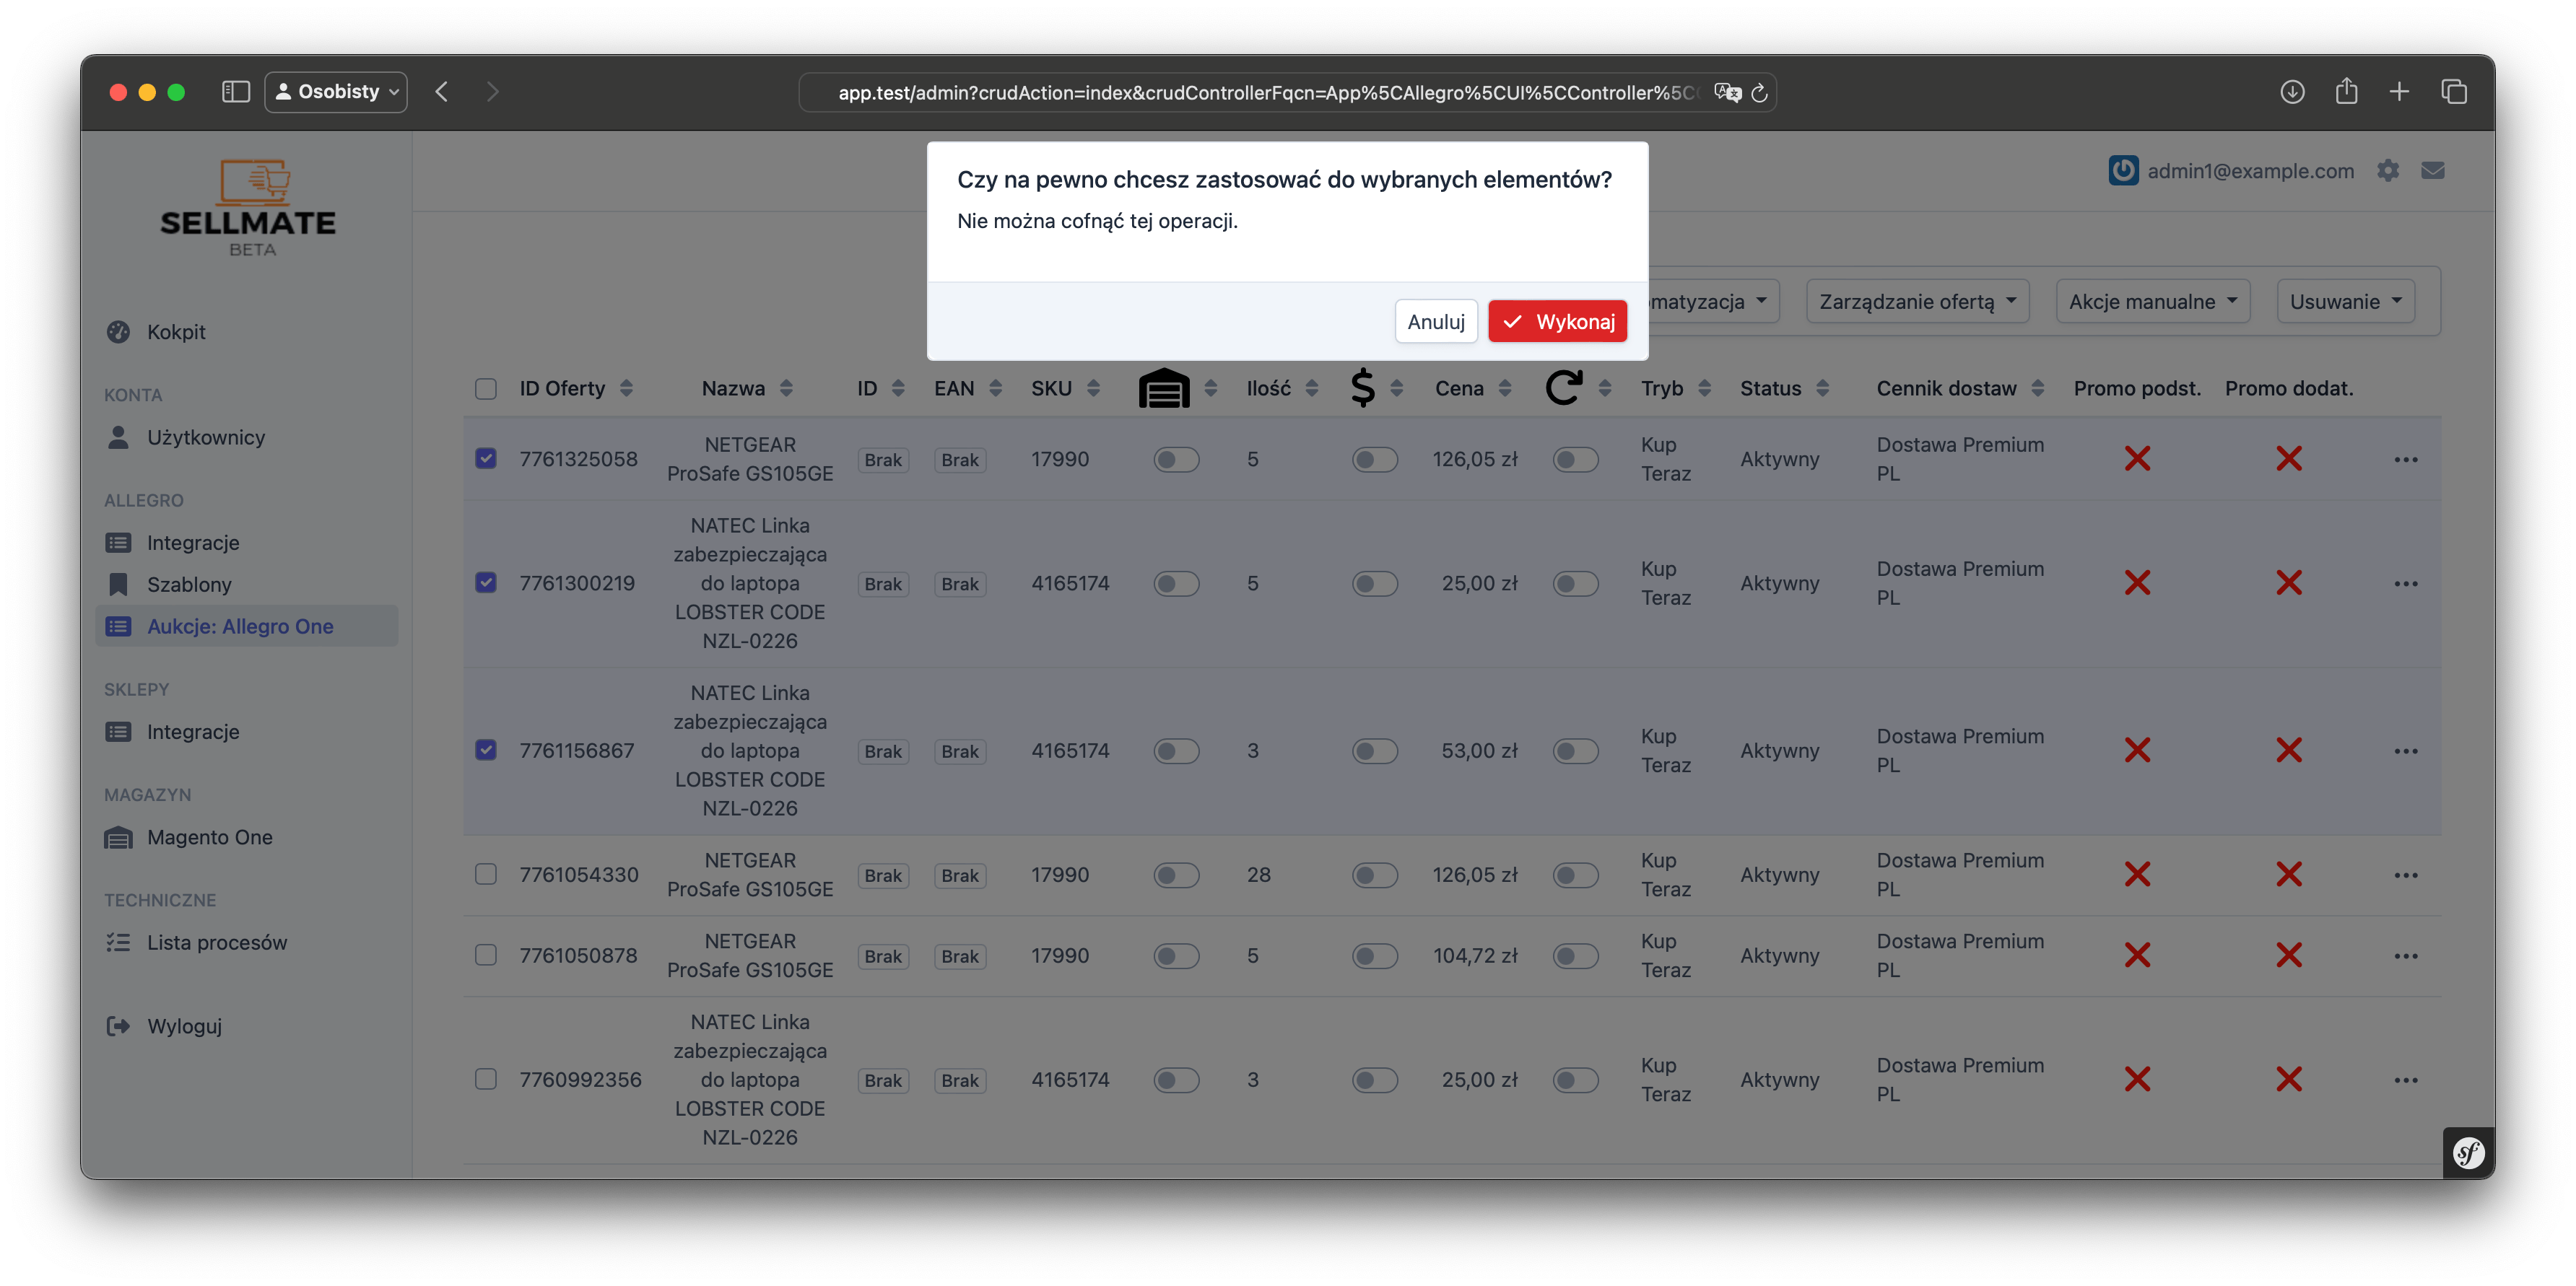
Task: Open Aukcje: Allegro One in sidebar
Action: coord(246,626)
